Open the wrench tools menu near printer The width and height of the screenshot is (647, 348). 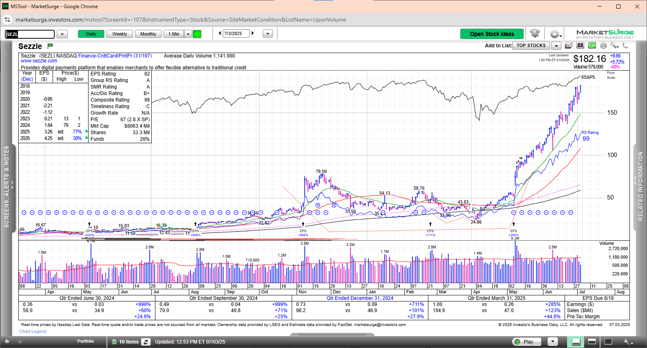coord(614,45)
